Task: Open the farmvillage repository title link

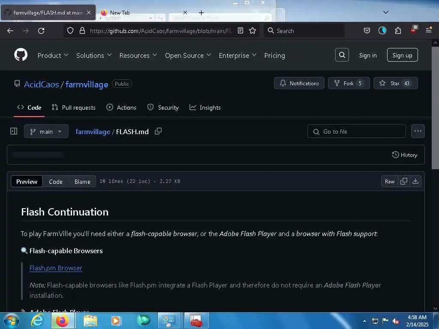Action: tap(87, 84)
